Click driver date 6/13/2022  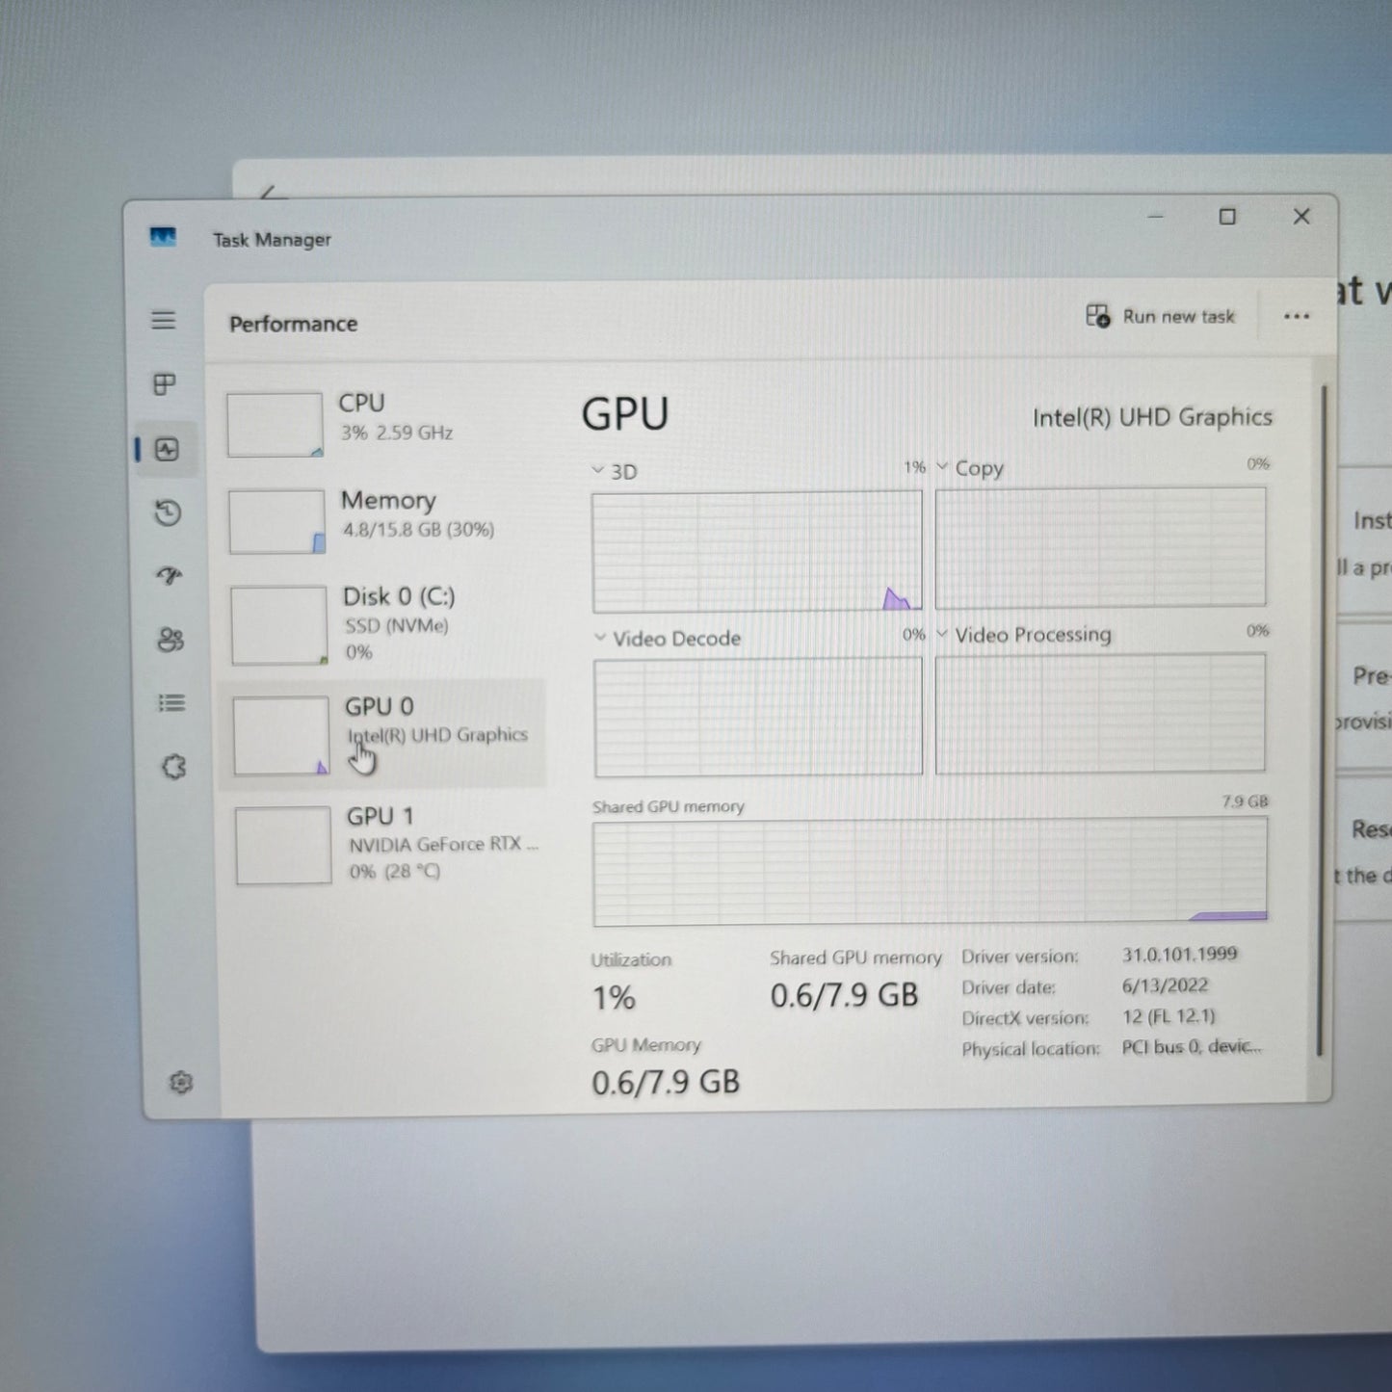click(1165, 985)
